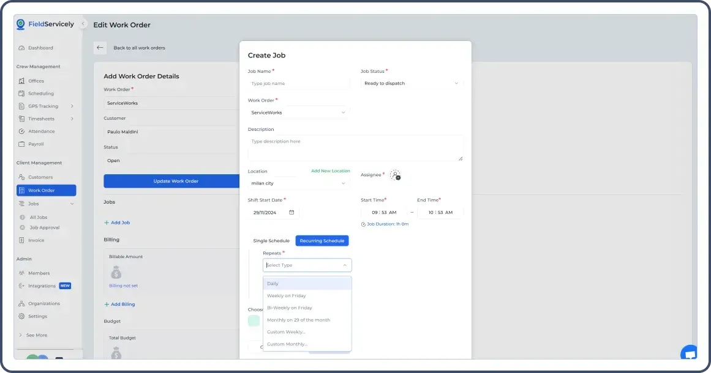
Task: Select the Recurring Schedule tab
Action: tap(322, 240)
